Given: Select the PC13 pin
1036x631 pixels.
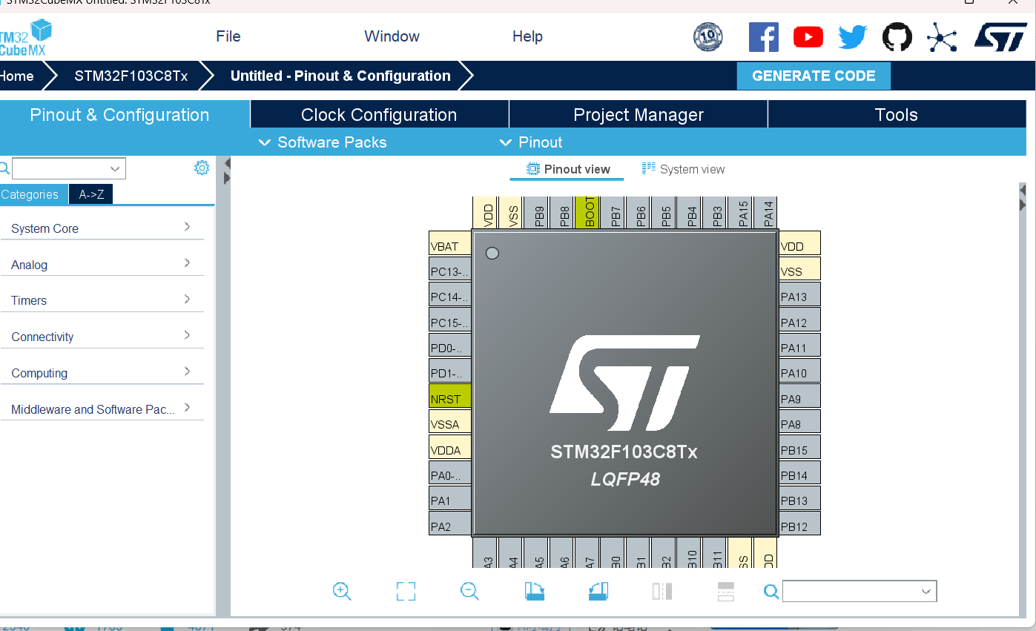Looking at the screenshot, I should coord(450,268).
